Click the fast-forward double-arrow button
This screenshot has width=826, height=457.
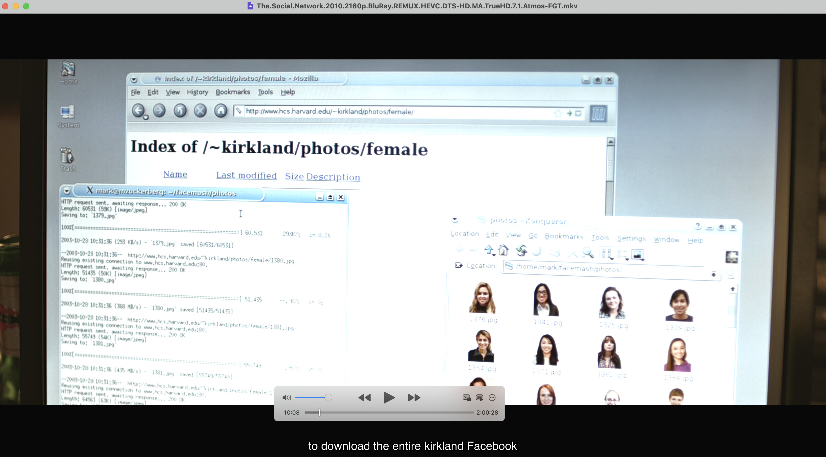[414, 398]
